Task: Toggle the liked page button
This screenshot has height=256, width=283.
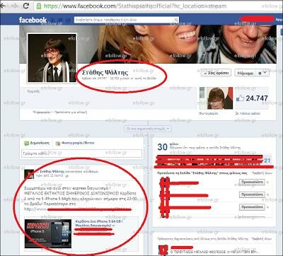Action: [216, 73]
